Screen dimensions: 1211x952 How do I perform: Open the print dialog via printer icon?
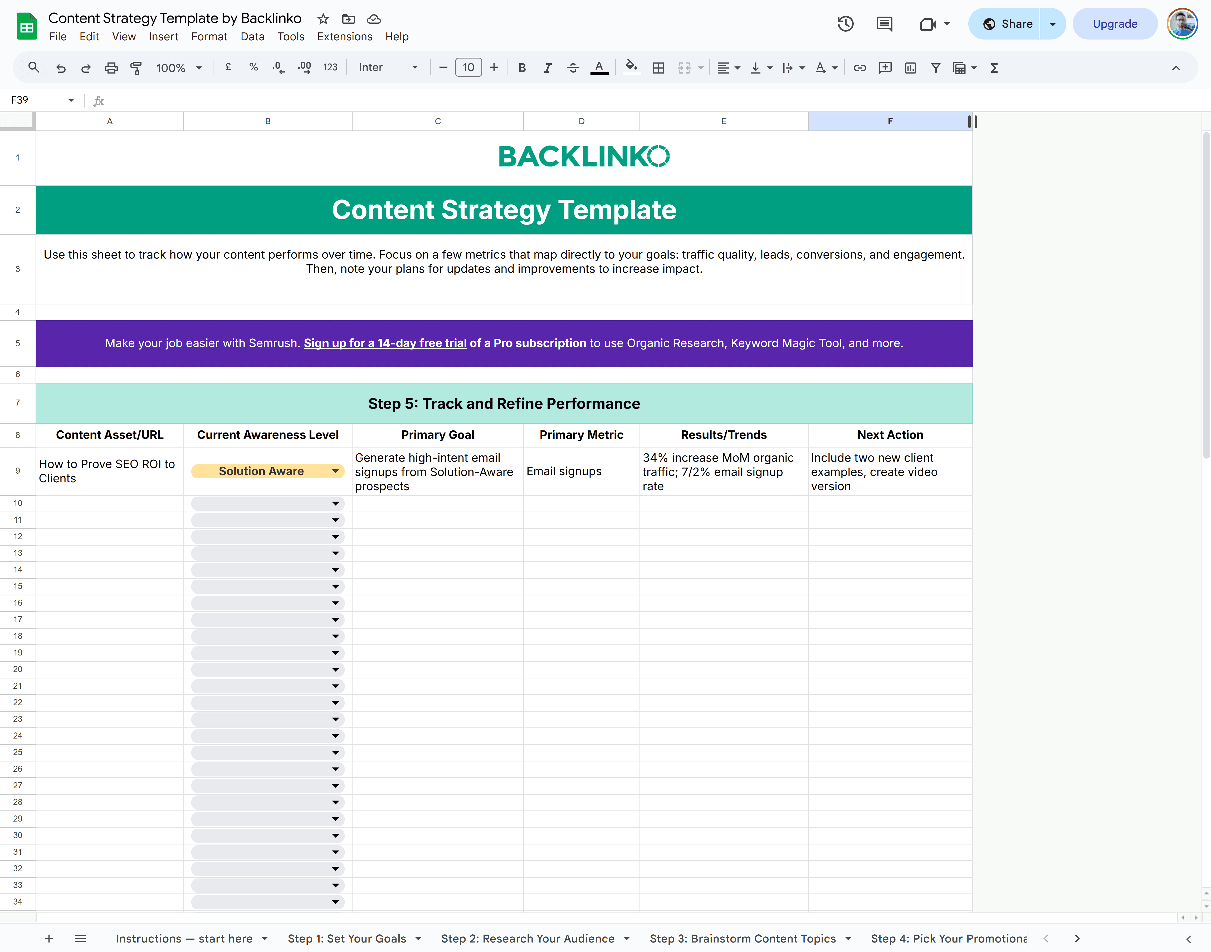[111, 67]
